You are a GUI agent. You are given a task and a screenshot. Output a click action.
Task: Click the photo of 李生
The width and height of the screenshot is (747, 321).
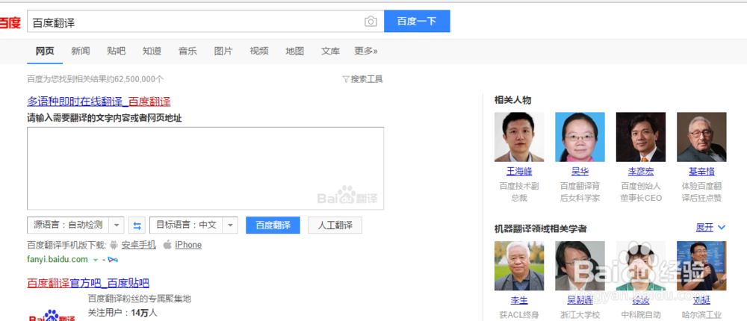pos(519,266)
